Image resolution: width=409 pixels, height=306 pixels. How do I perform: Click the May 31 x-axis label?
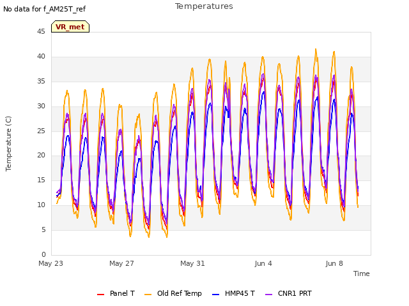(192, 263)
